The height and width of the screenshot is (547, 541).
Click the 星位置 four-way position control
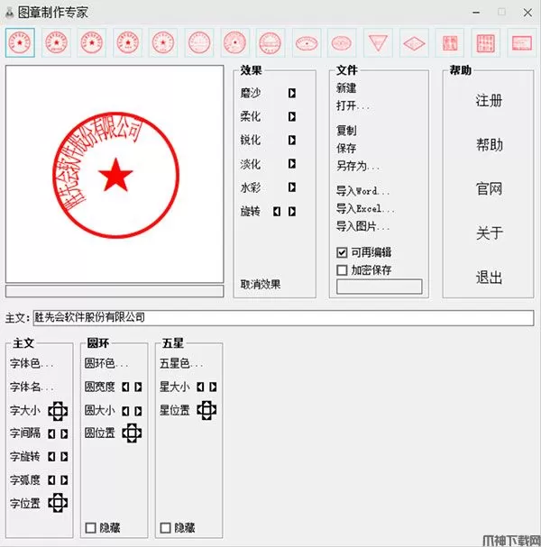206,410
